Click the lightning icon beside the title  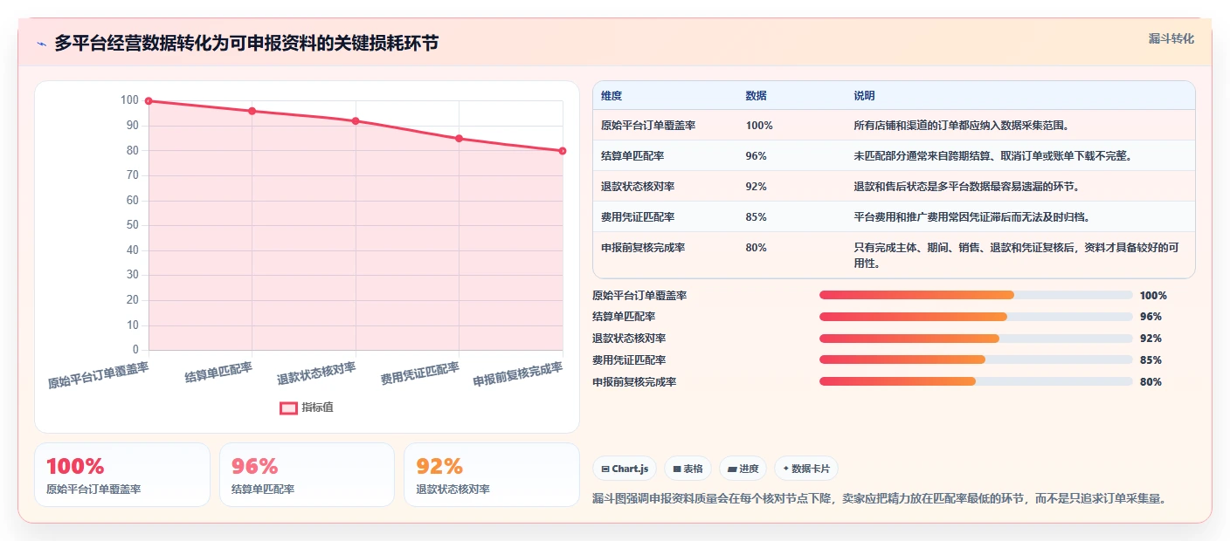[41, 44]
